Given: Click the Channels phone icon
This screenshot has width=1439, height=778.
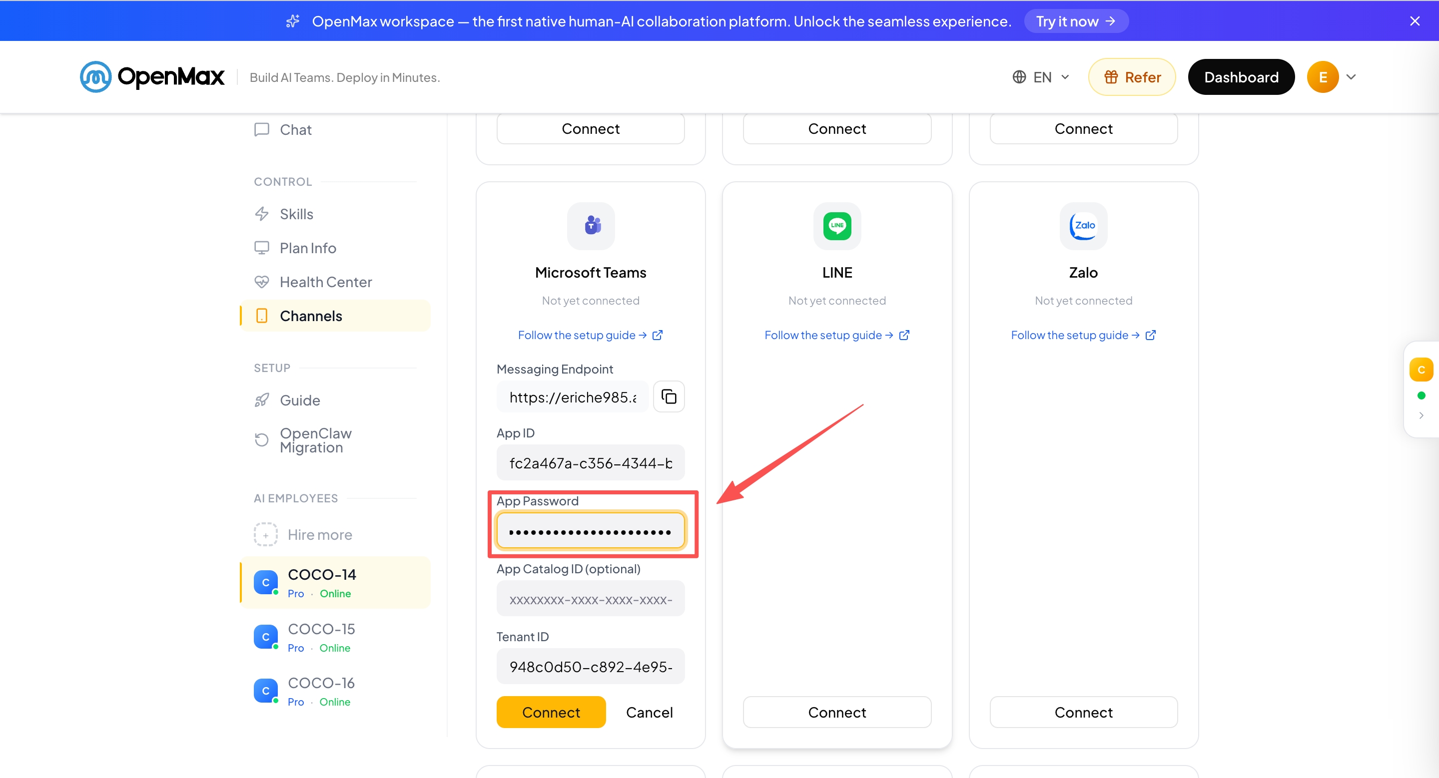Looking at the screenshot, I should click(x=261, y=316).
